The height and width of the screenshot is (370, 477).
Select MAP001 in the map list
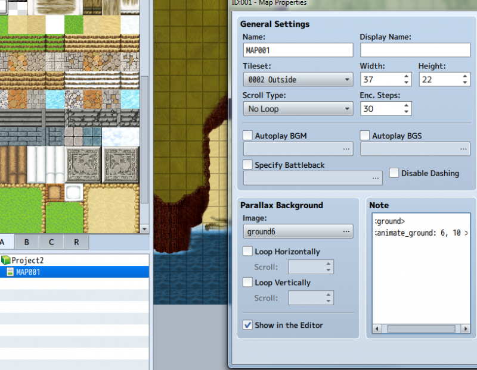click(75, 272)
